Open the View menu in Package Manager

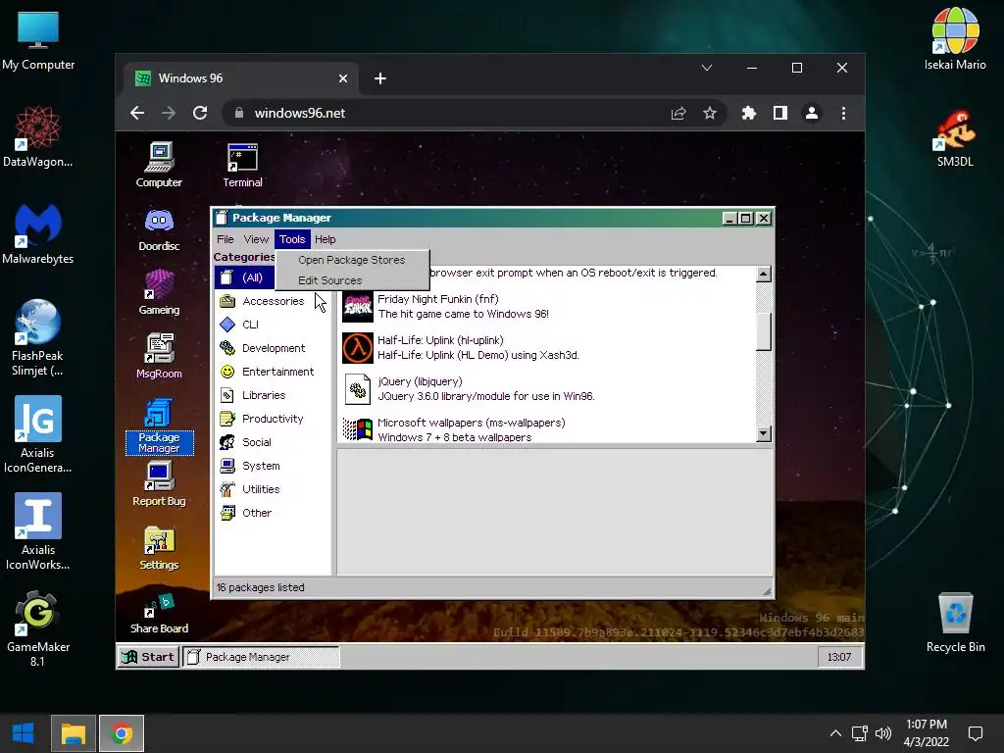point(256,239)
